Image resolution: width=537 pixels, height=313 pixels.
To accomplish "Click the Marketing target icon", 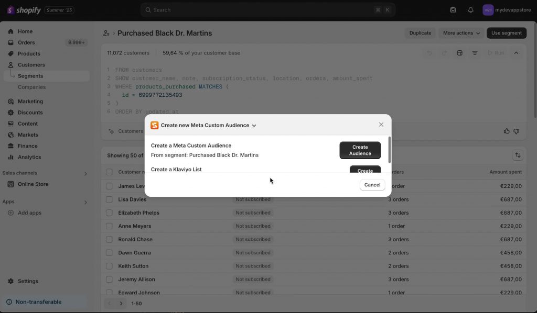I will (x=10, y=102).
